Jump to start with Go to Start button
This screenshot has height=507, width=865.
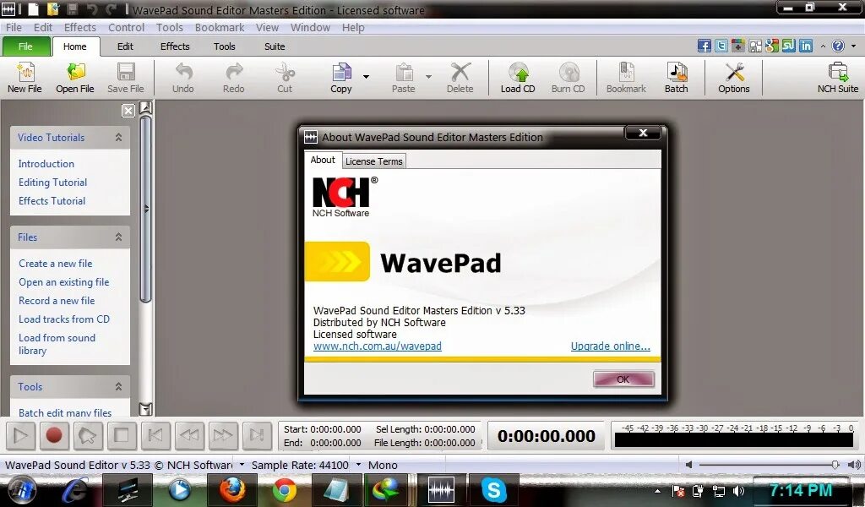(x=155, y=436)
